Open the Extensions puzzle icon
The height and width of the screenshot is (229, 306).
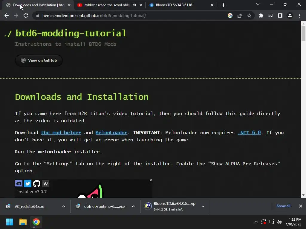[261, 16]
